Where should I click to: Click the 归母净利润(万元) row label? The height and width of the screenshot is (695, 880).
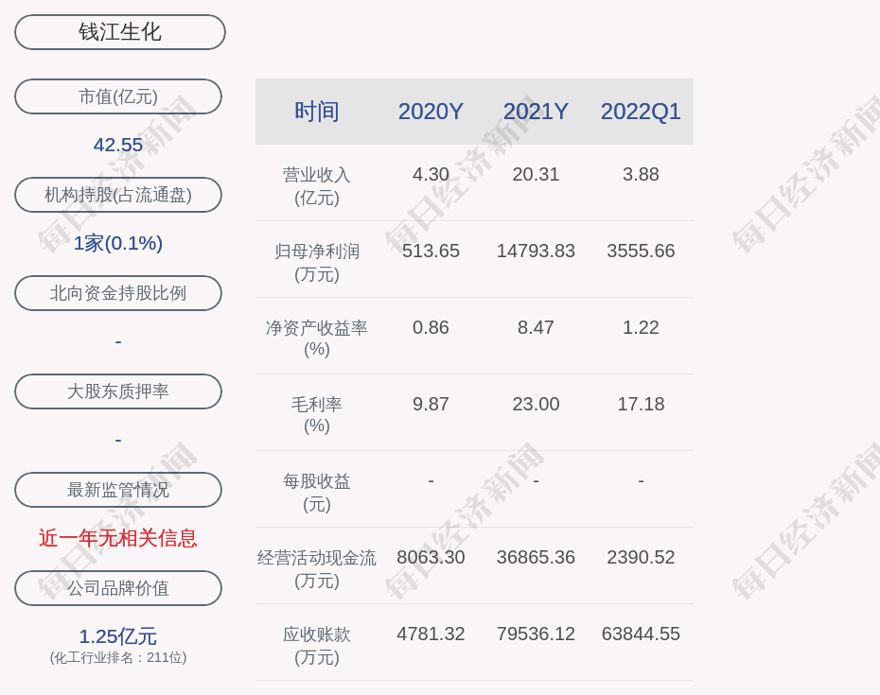[x=317, y=262]
